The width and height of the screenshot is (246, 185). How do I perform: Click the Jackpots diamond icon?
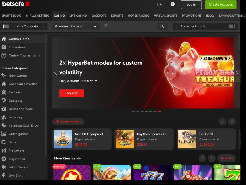[4, 101]
